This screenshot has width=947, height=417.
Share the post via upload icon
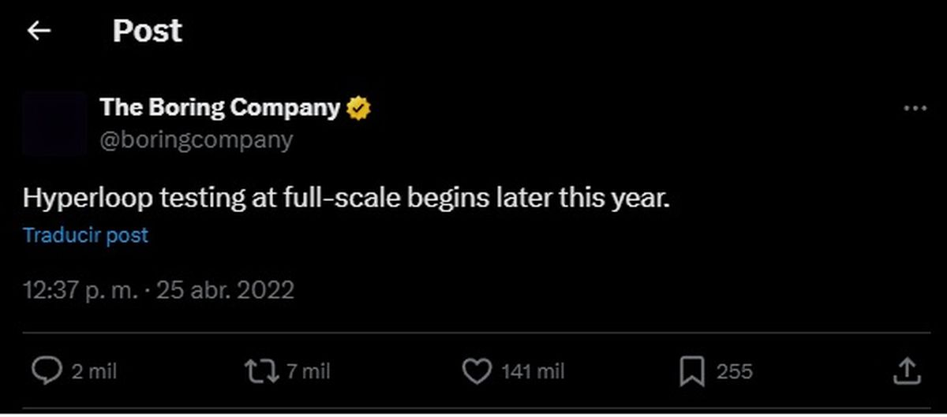908,371
